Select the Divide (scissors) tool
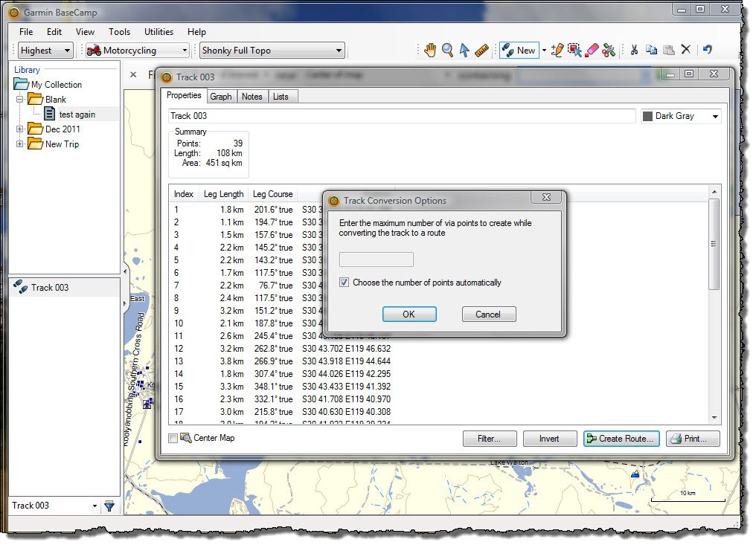756x545 pixels. 609,50
